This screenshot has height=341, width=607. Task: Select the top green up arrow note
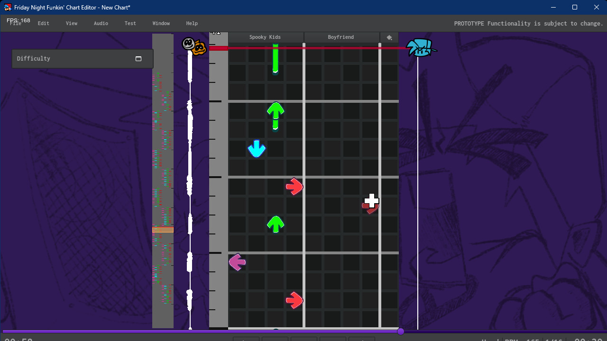[x=276, y=111]
